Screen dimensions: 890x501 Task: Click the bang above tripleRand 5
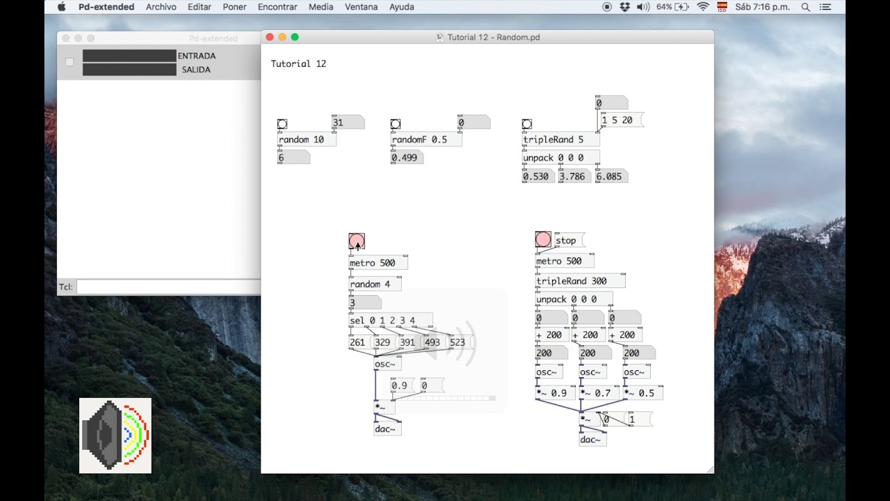(527, 125)
